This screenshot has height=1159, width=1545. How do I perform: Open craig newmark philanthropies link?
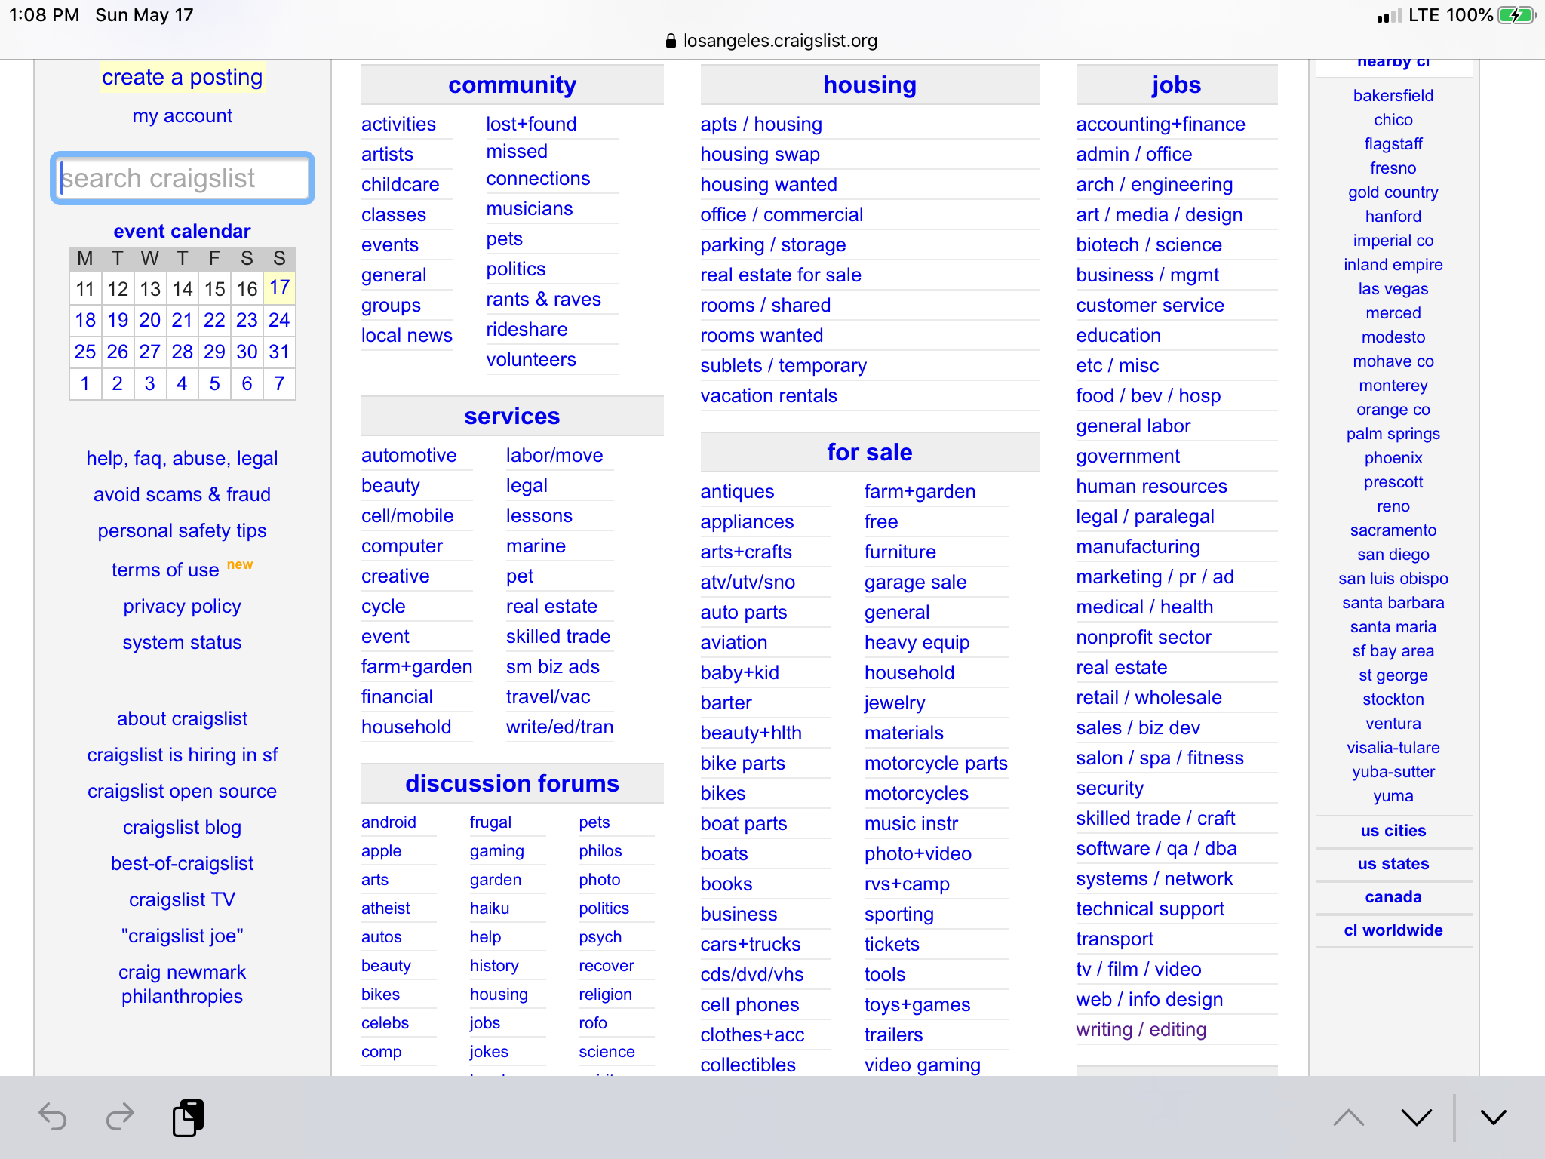pos(182,984)
